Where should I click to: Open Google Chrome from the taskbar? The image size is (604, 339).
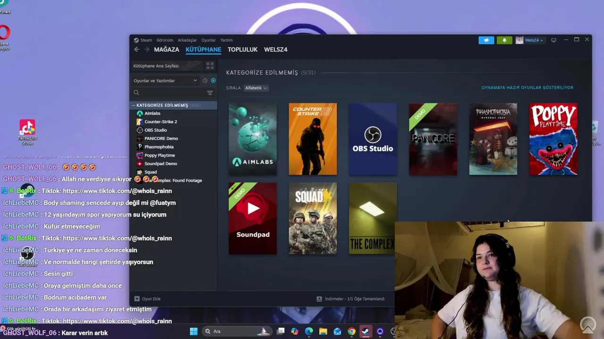[x=352, y=331]
